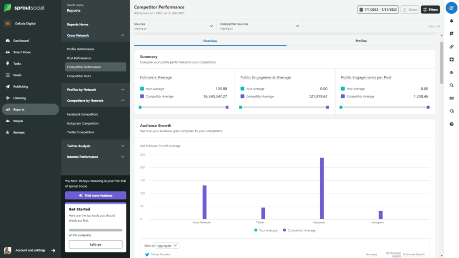Go to Smart Inbox in sidebar

coord(22,52)
